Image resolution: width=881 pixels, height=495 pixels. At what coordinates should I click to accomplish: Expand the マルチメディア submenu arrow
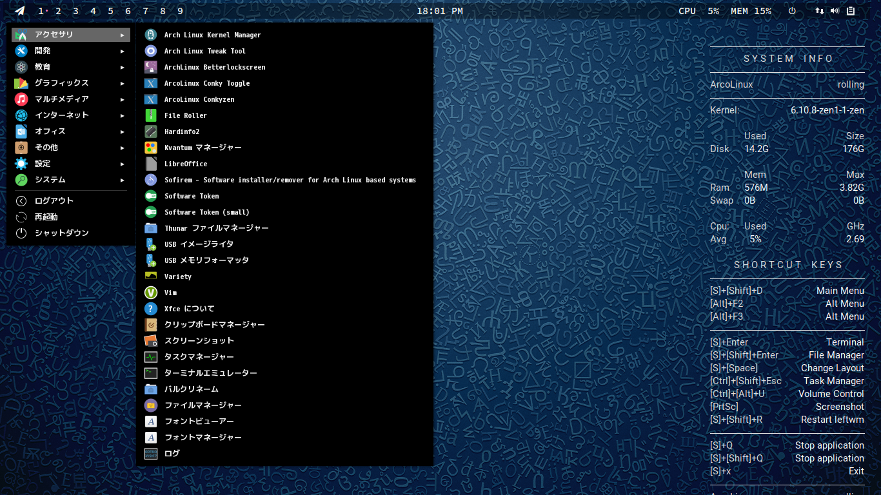coord(122,99)
